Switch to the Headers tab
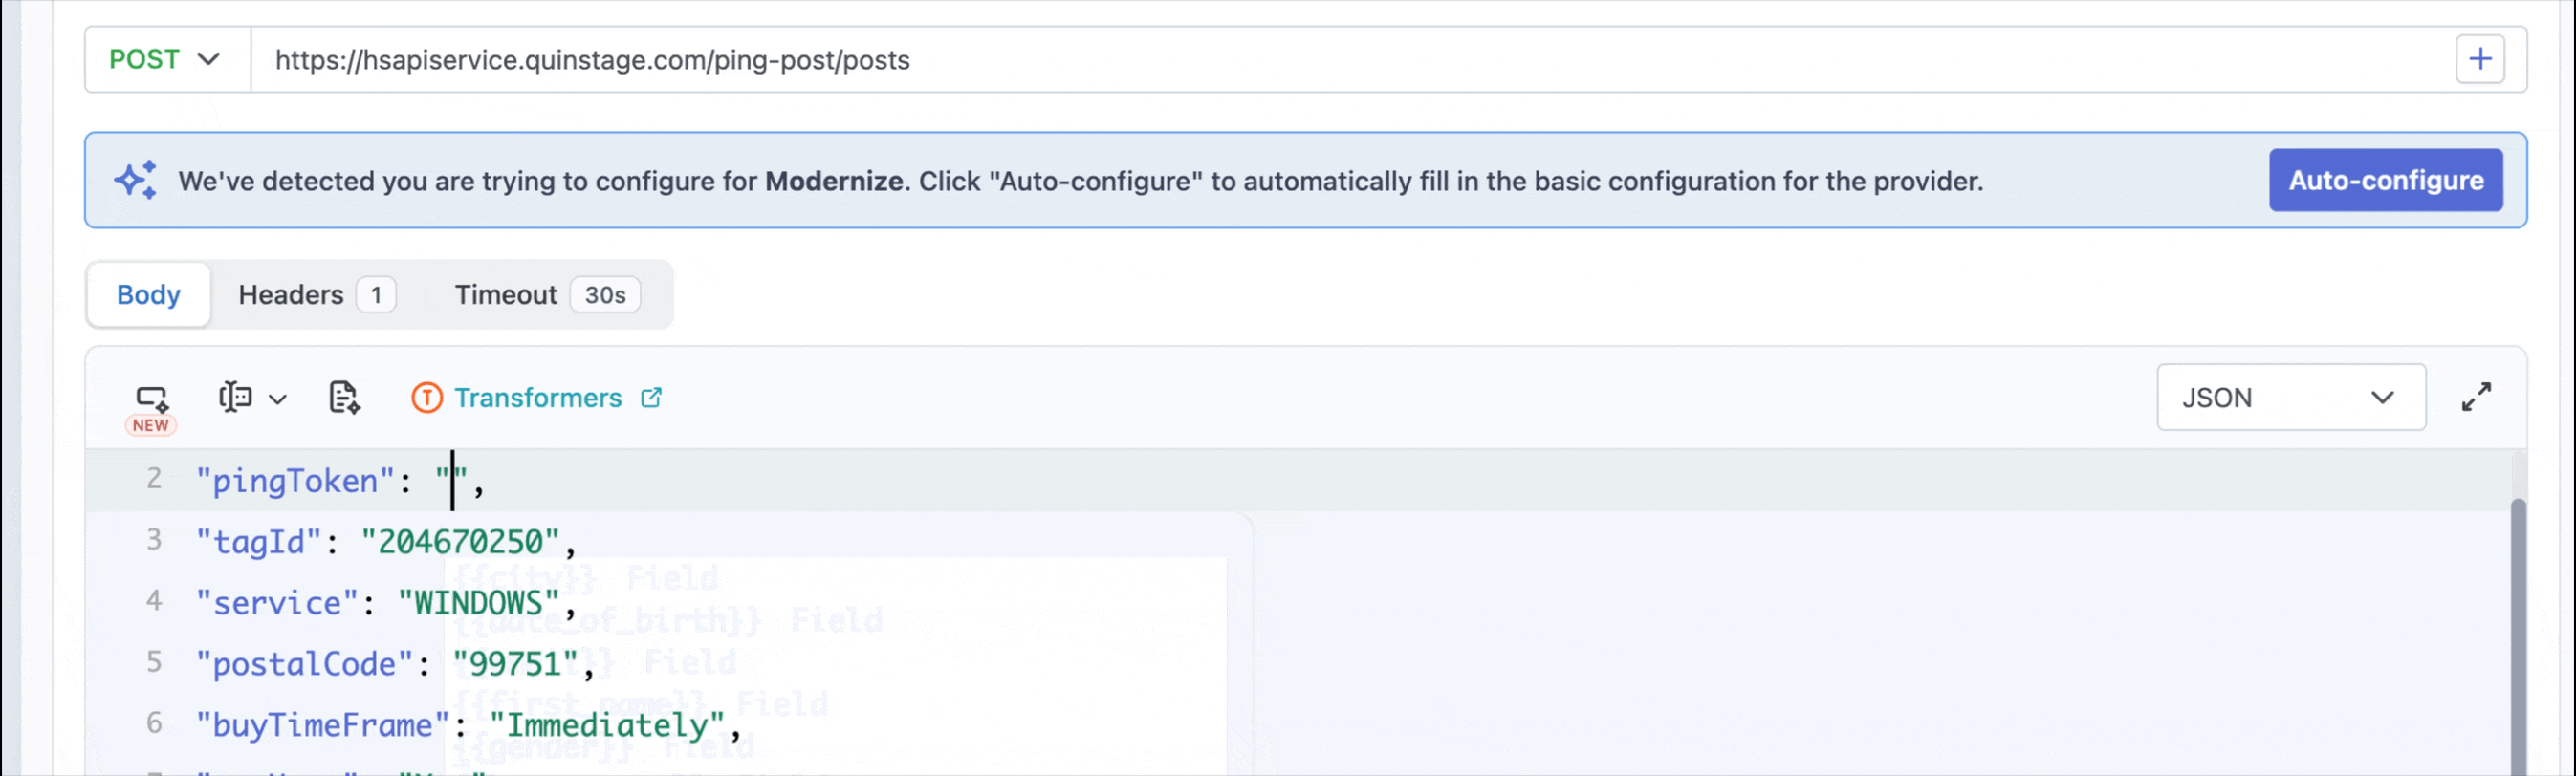This screenshot has width=2576, height=776. [x=317, y=295]
